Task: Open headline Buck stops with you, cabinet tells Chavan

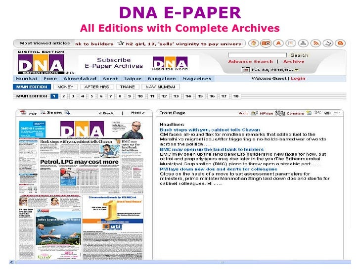Action: click(210, 130)
